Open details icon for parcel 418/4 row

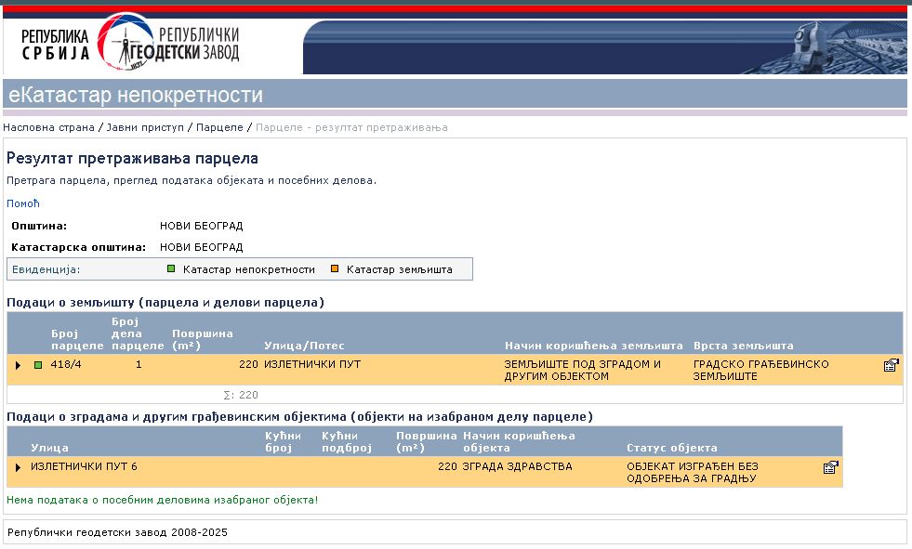[891, 365]
